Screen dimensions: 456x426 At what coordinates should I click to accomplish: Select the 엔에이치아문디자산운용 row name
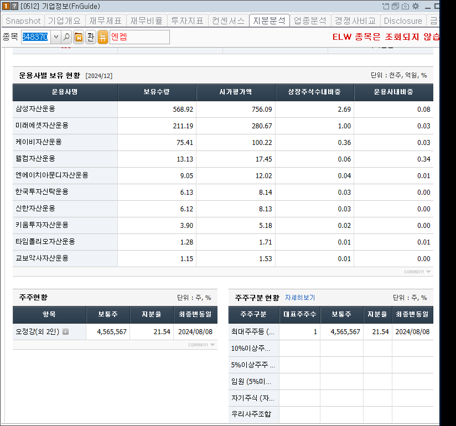click(x=52, y=175)
